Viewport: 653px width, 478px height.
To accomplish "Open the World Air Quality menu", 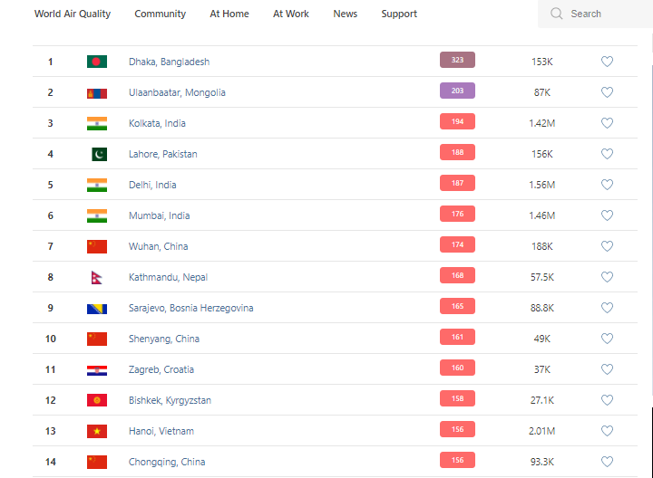I will 73,14.
